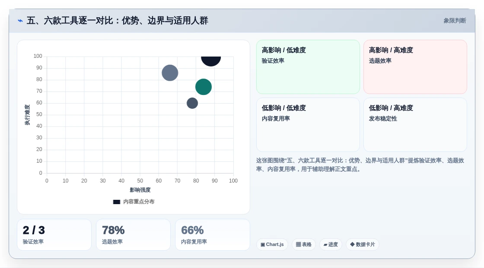Image resolution: width=484 pixels, height=268 pixels.
Task: Click the square icon in Chart.js chip
Action: (x=263, y=245)
